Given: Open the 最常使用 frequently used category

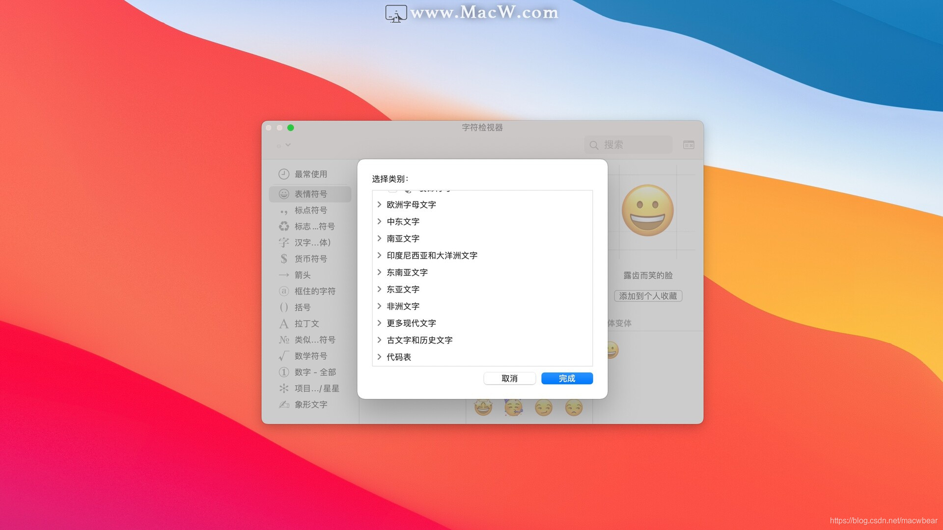Looking at the screenshot, I should [x=284, y=173].
